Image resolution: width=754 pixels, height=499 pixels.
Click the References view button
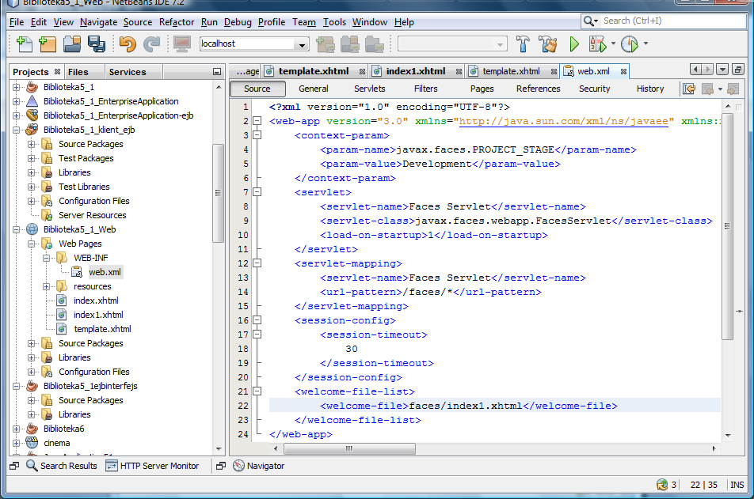pos(538,89)
